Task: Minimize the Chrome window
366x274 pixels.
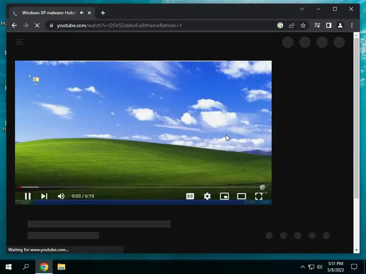Action: (318, 9)
